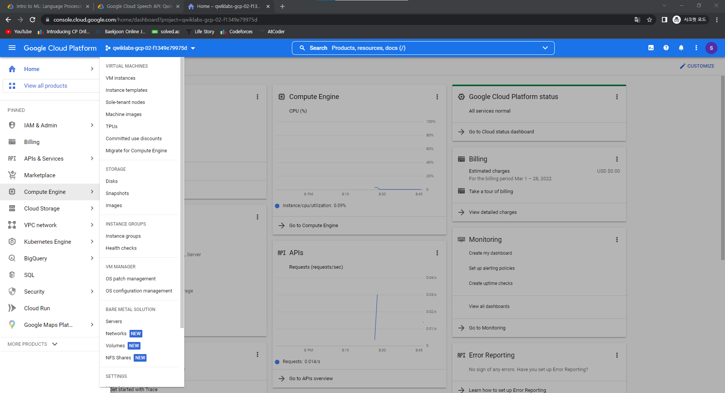The image size is (725, 393).
Task: Open a new browser tab
Action: tap(282, 6)
